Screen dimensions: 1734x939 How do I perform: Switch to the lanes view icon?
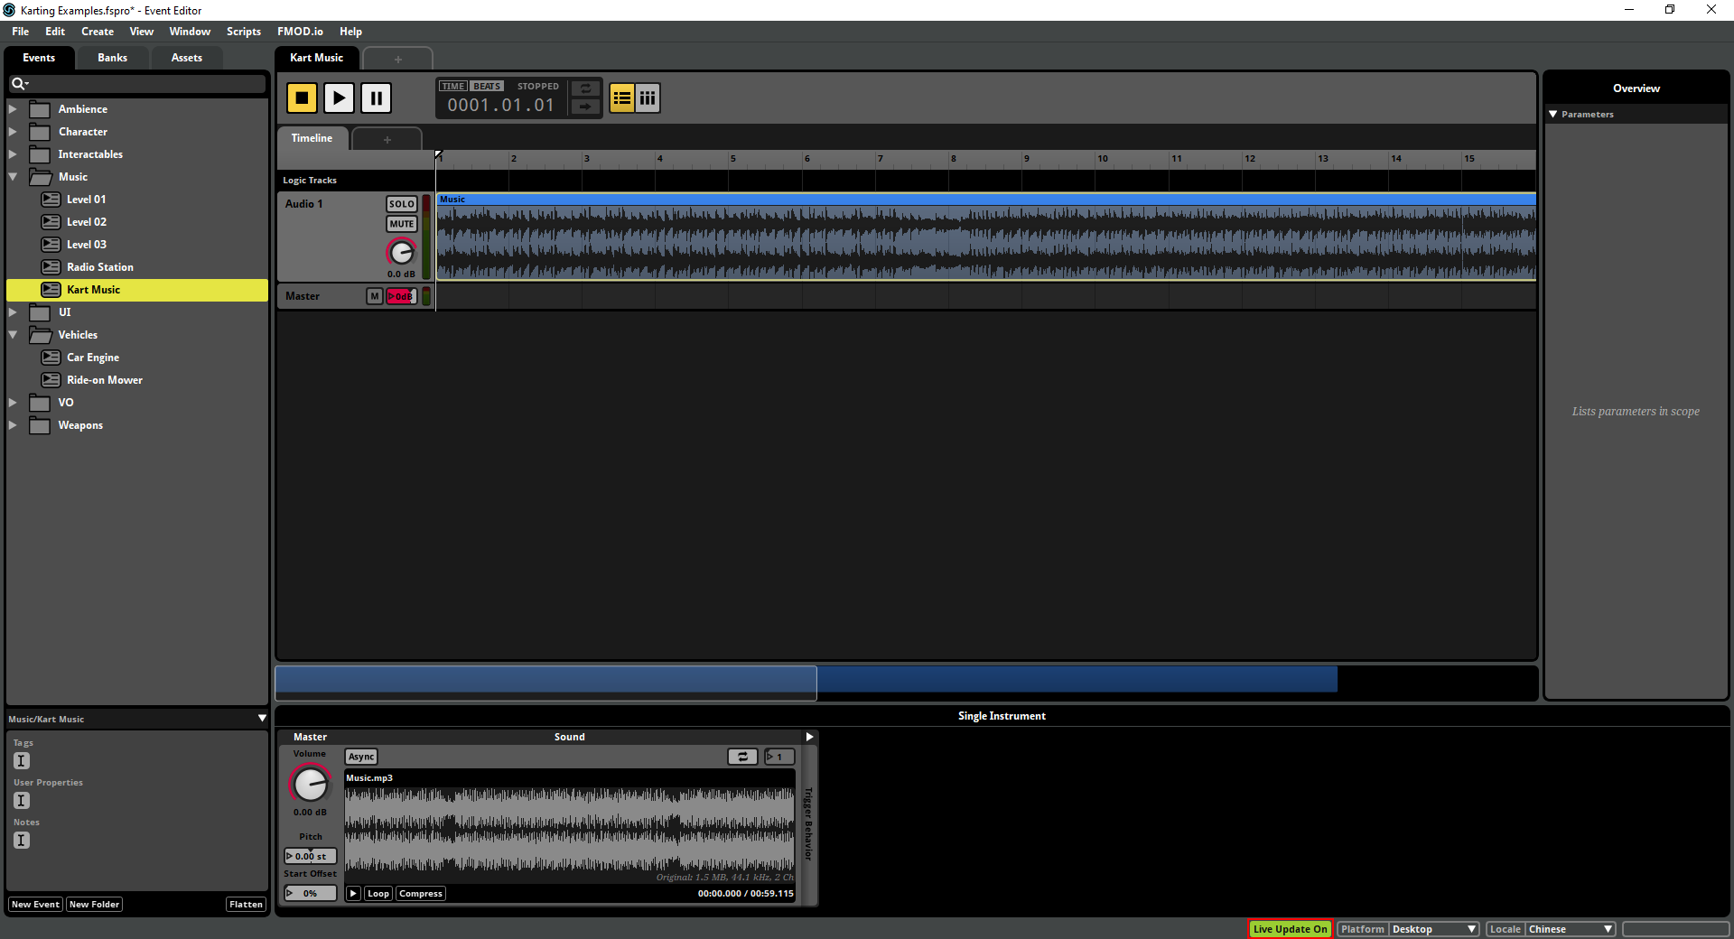point(648,98)
